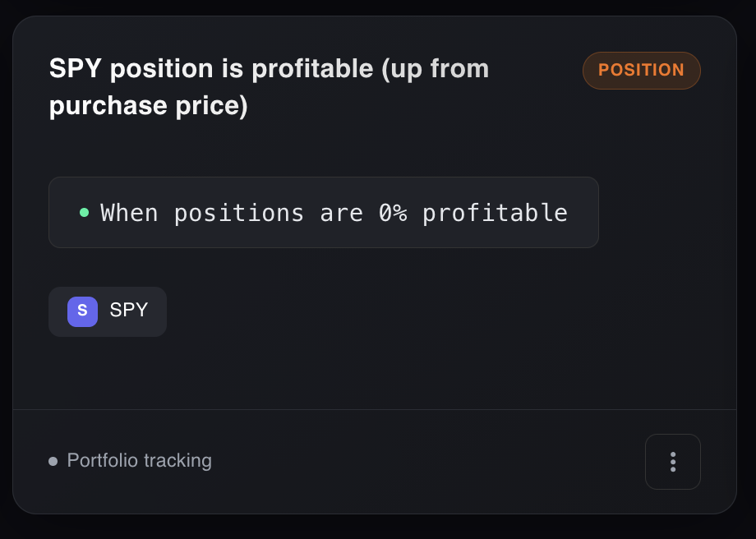
Task: Click the purple S ticker icon
Action: click(81, 311)
